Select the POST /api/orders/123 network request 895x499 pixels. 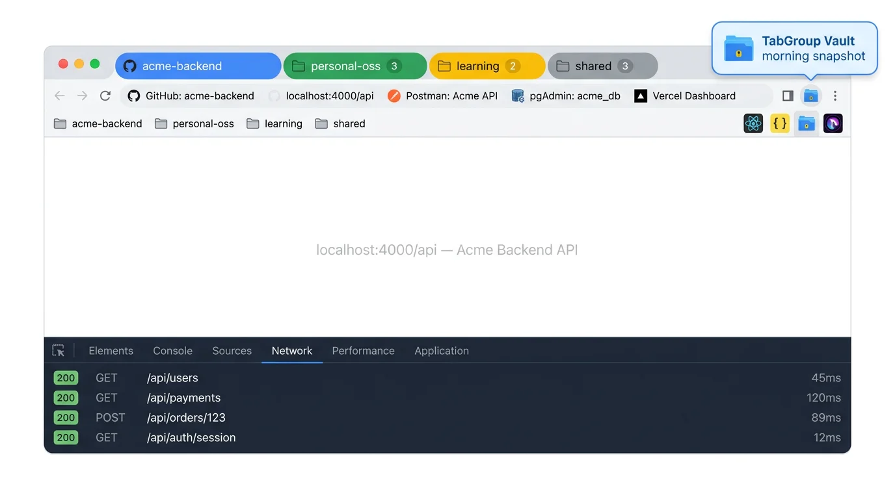[186, 417]
